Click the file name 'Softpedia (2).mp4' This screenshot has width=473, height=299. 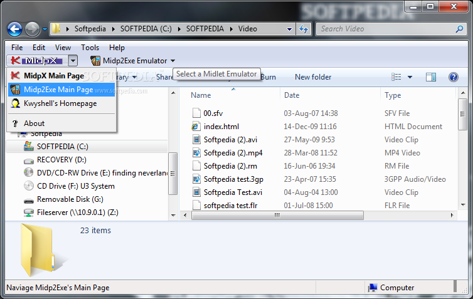[233, 153]
